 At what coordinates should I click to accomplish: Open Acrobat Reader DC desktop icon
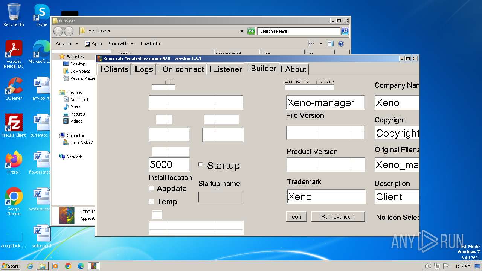pyautogui.click(x=14, y=54)
